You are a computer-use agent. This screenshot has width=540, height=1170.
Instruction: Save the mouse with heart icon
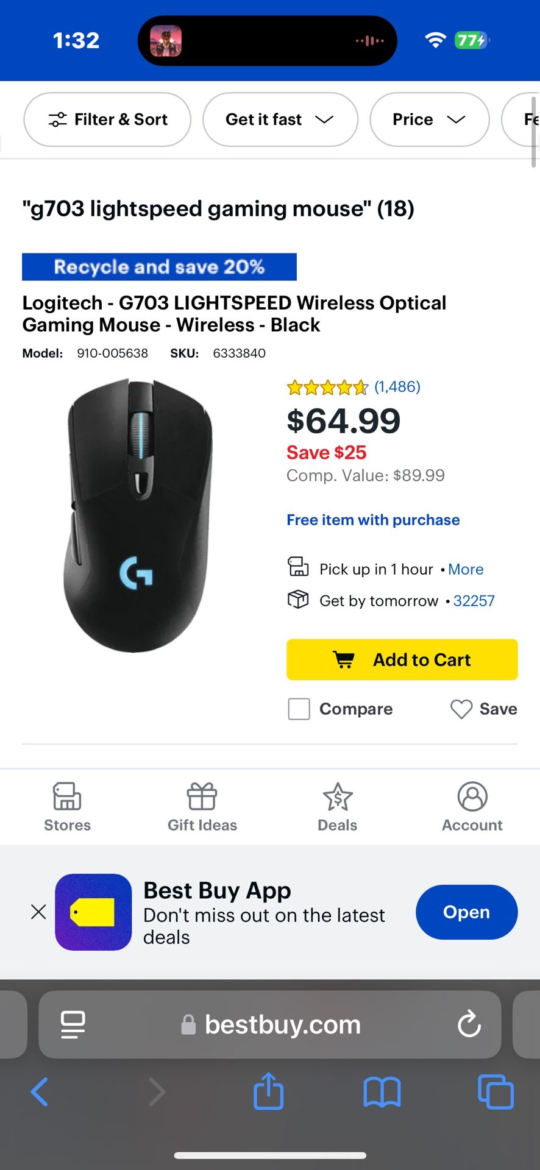tap(461, 709)
